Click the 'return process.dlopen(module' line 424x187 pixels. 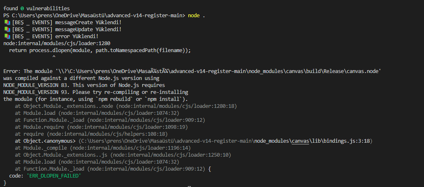coord(100,50)
